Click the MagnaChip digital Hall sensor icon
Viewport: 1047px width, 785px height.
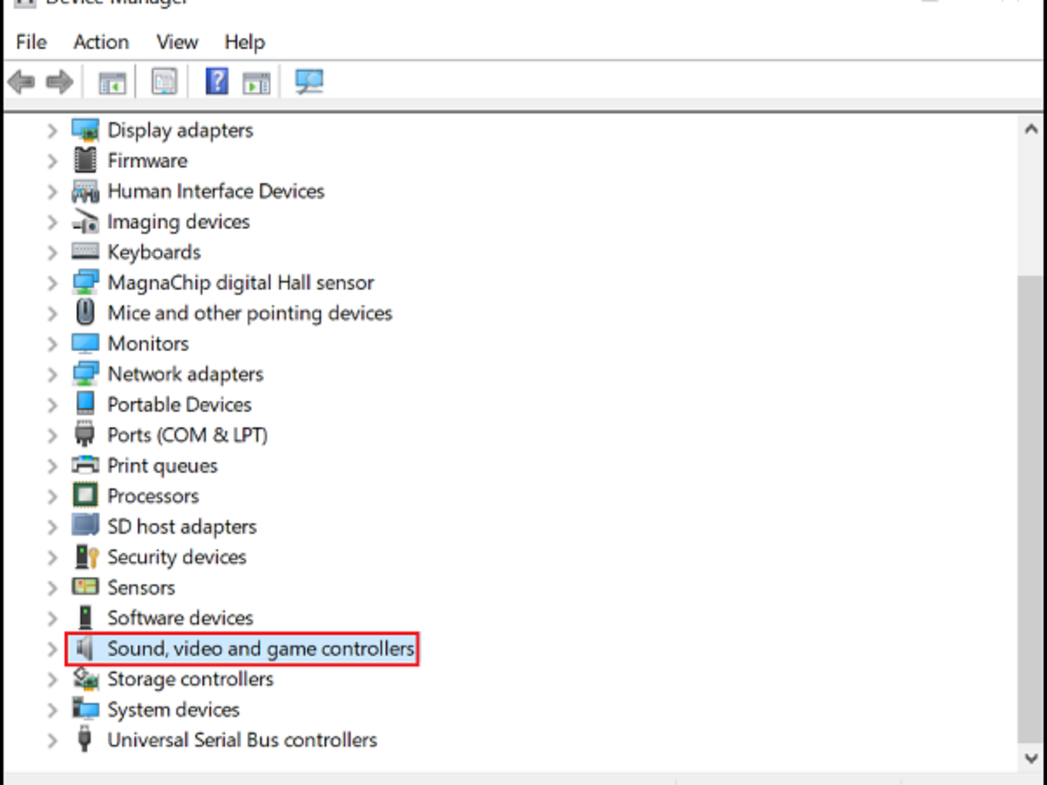pyautogui.click(x=86, y=283)
